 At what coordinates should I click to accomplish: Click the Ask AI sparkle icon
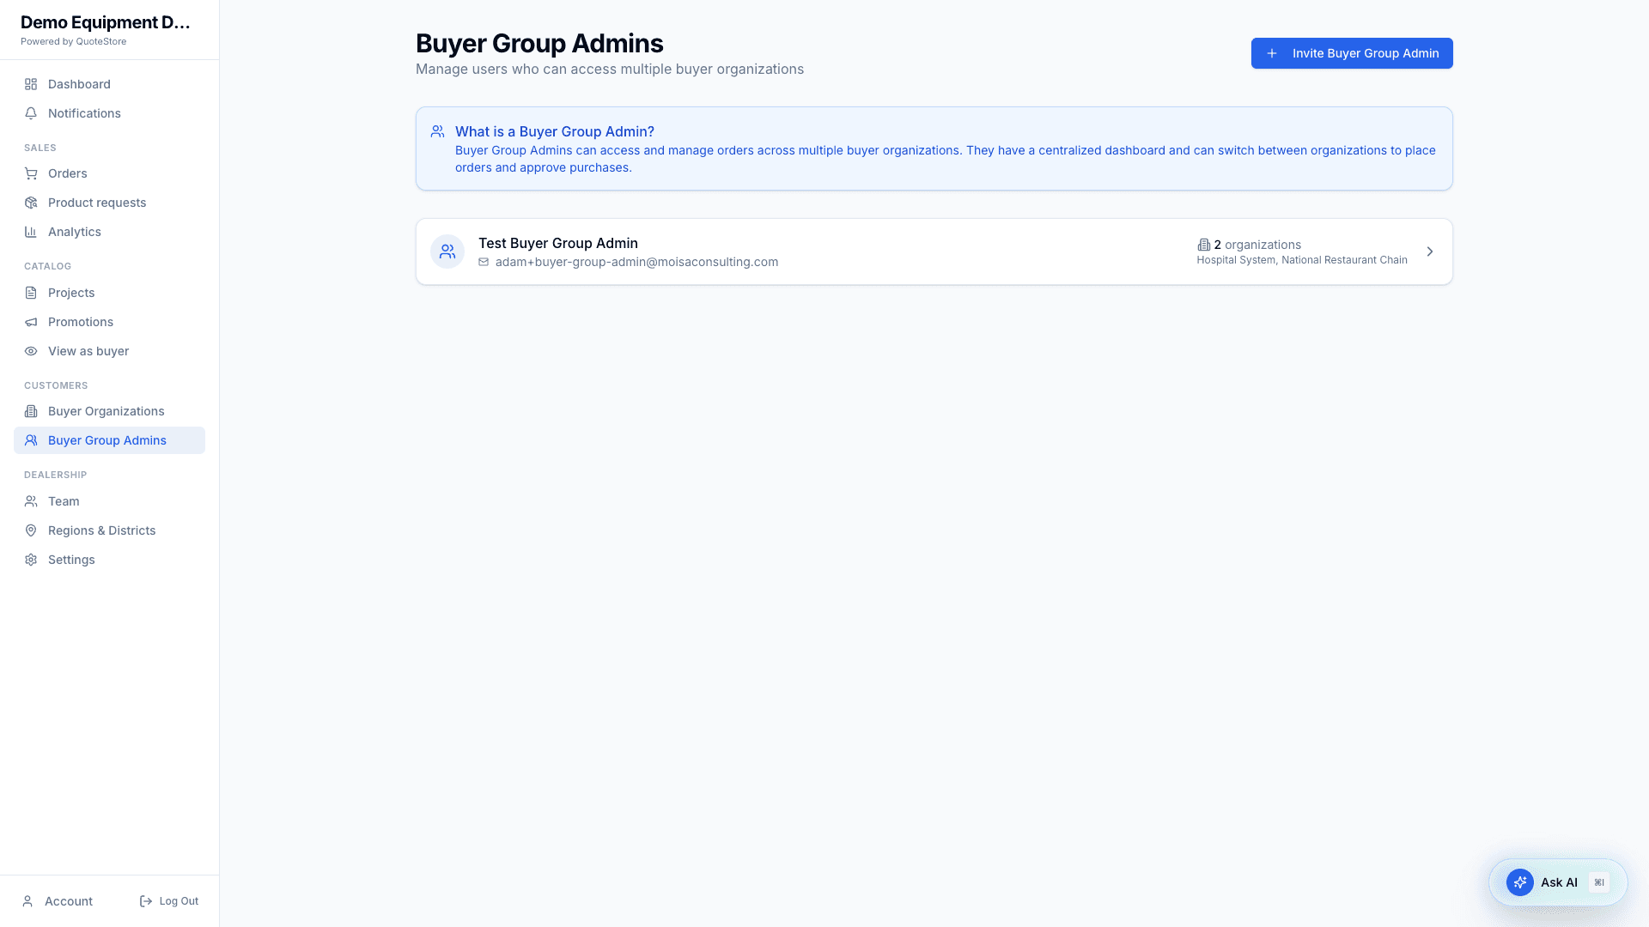pos(1520,882)
